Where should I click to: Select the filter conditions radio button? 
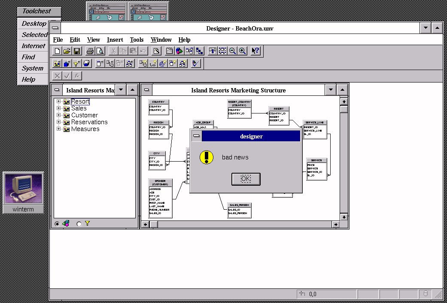79,224
